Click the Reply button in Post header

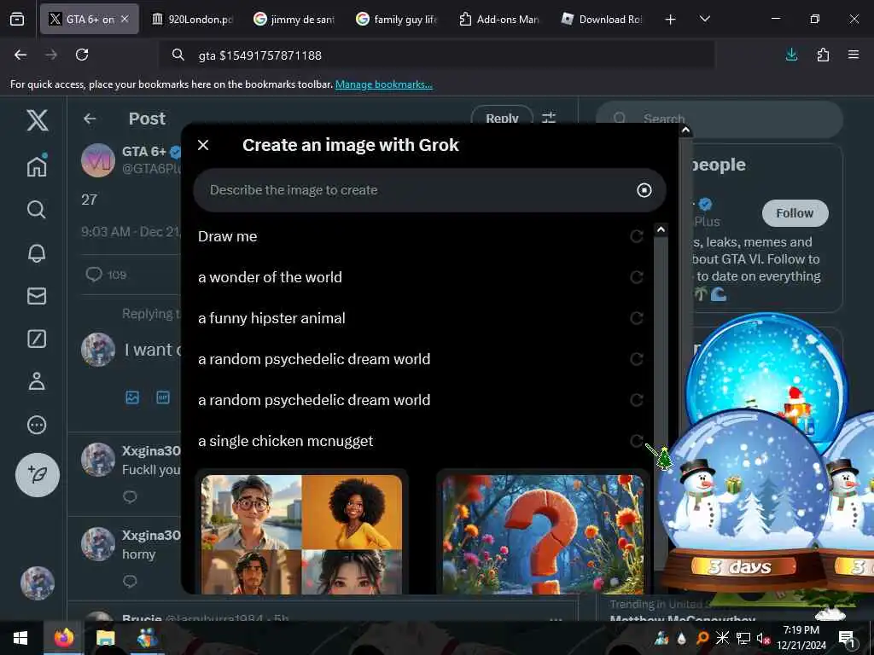[502, 118]
